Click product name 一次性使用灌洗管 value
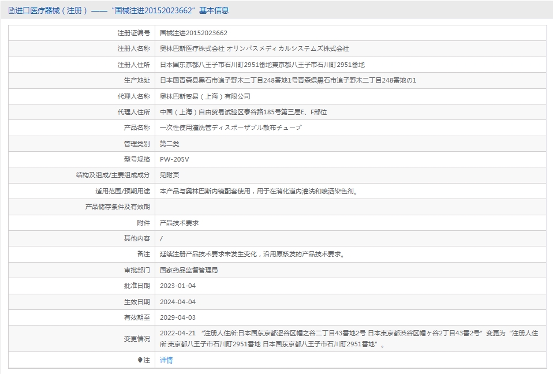The width and height of the screenshot is (553, 374). [x=231, y=128]
